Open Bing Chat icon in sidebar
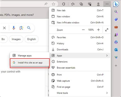The image size is (121, 97). click(x=116, y=4)
